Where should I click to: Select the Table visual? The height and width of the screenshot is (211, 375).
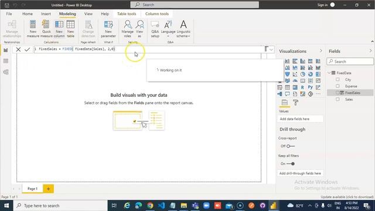(287, 87)
